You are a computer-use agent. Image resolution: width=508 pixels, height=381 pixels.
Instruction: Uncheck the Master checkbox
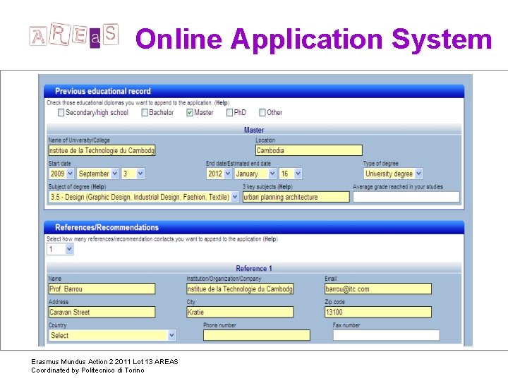190,112
